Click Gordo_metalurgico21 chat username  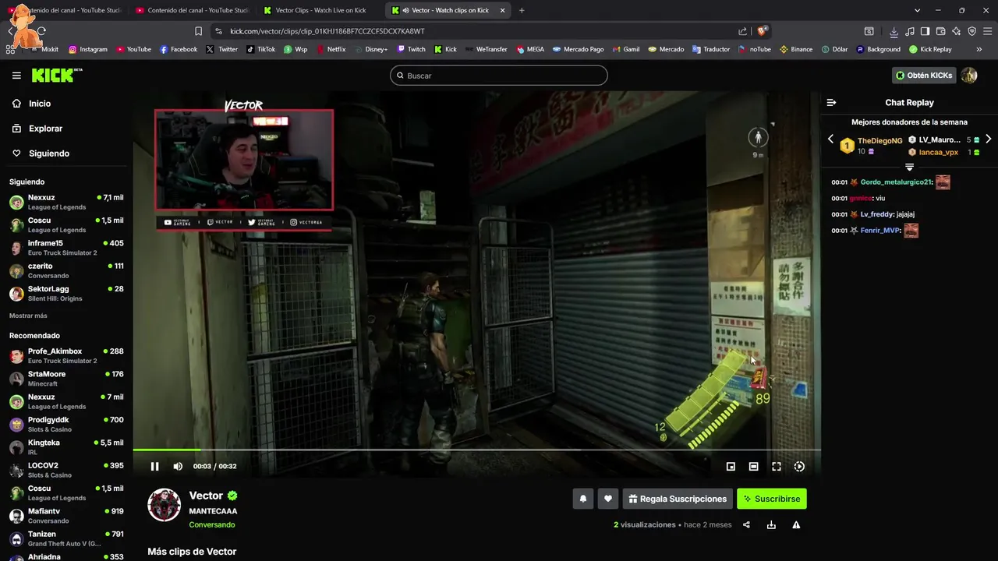coord(896,182)
